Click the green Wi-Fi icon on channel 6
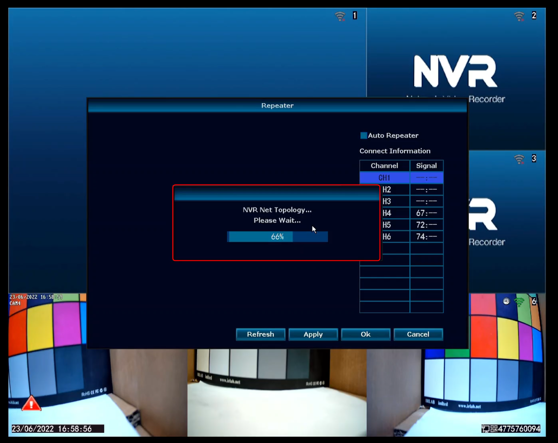The height and width of the screenshot is (443, 558). point(519,302)
